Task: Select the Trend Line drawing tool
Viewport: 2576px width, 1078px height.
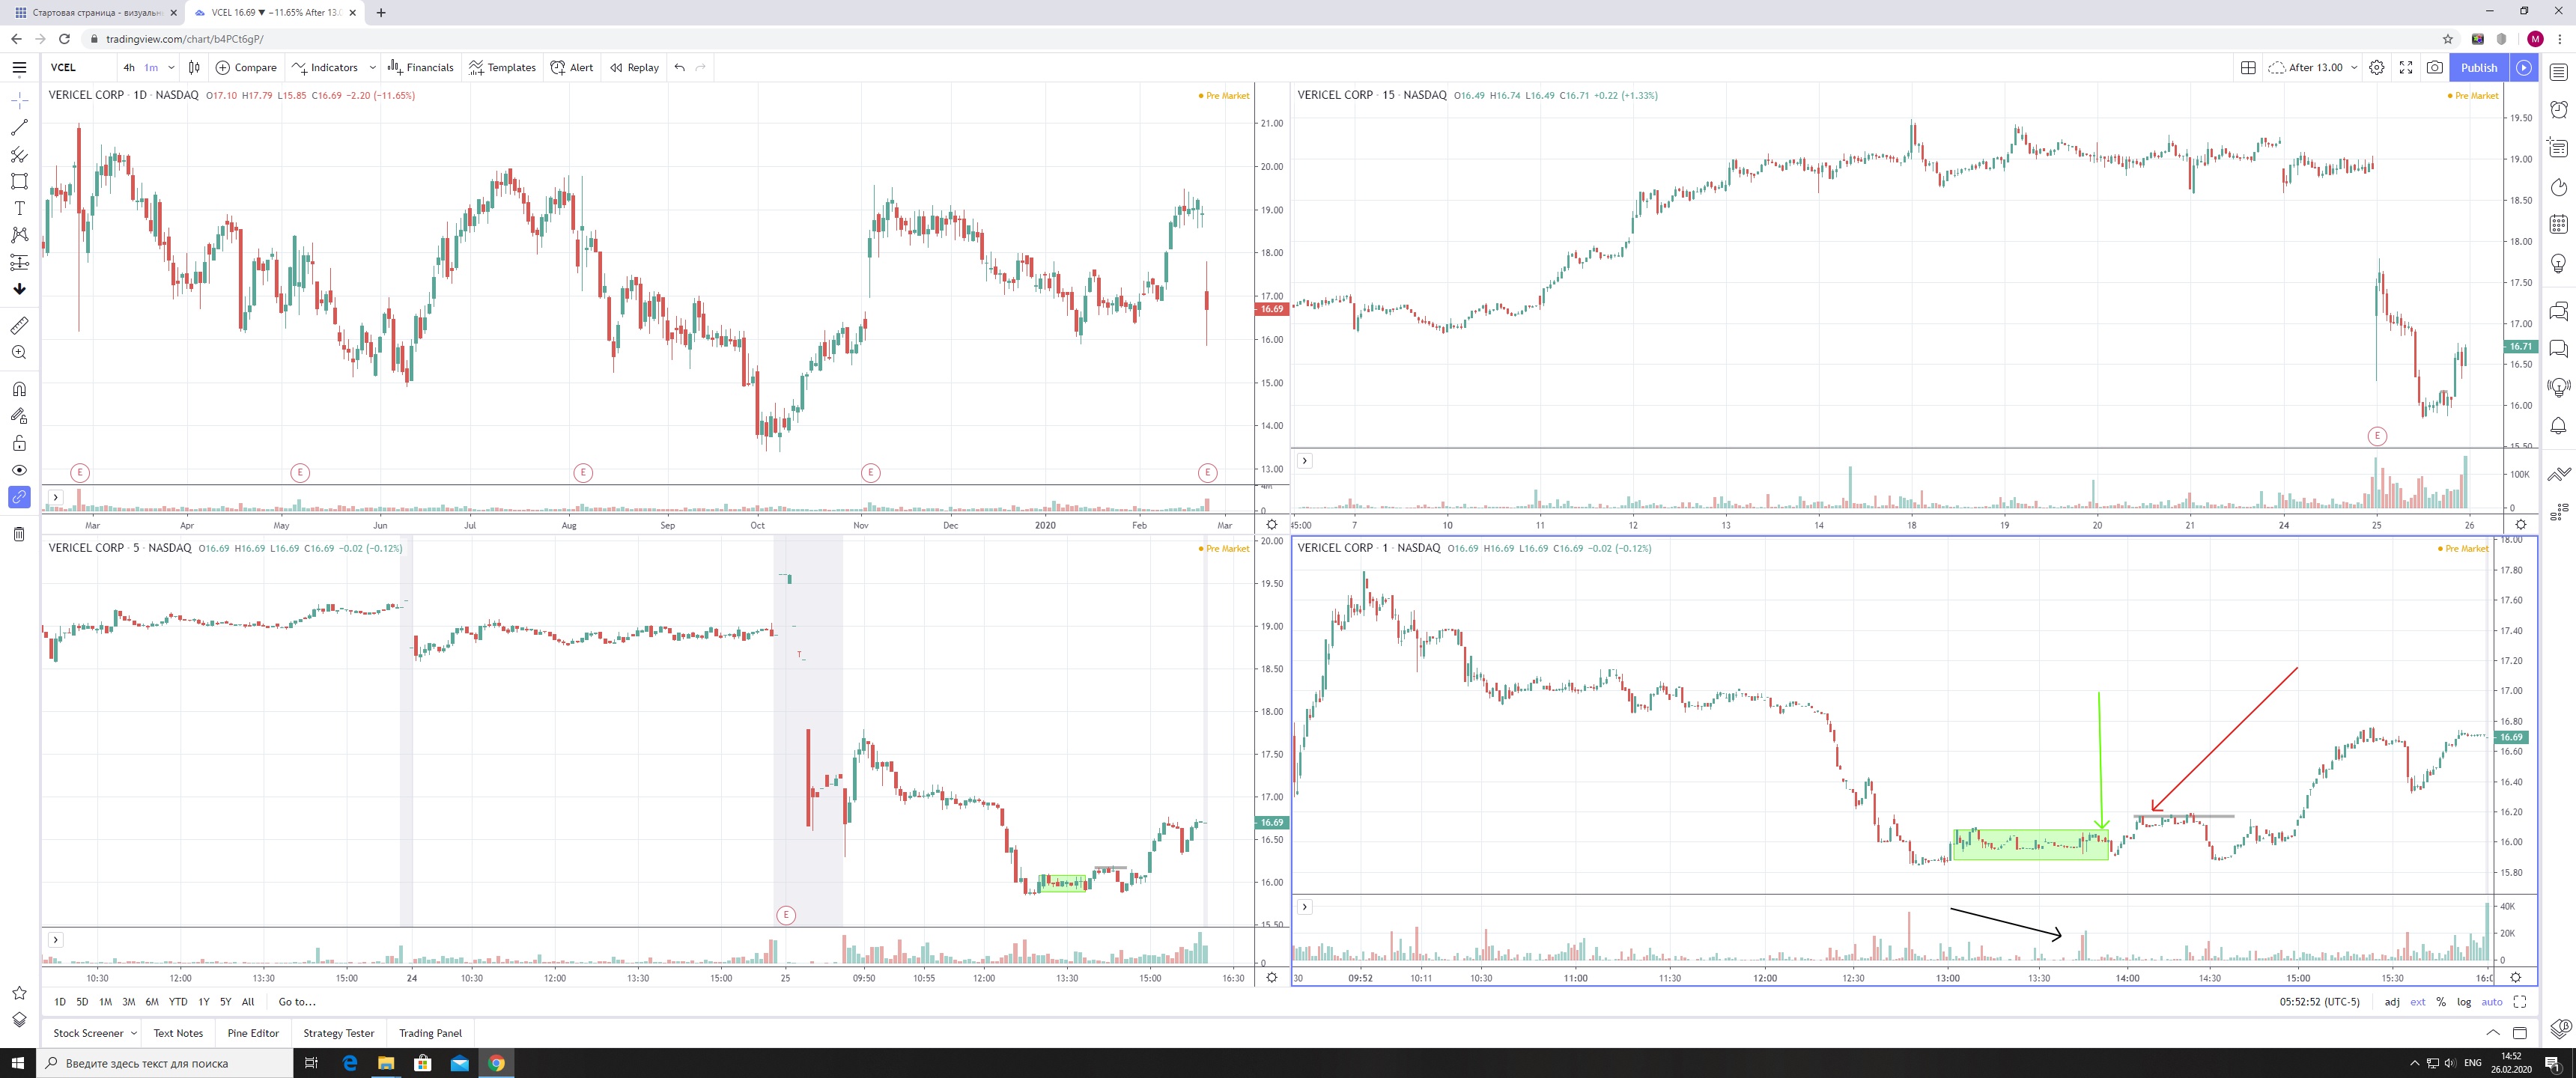Action: click(x=19, y=127)
